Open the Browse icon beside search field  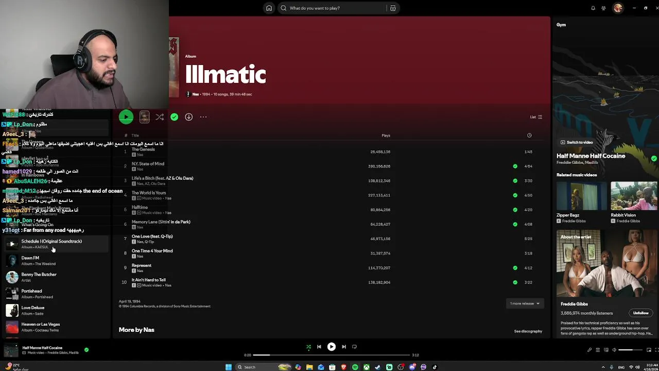[x=393, y=8]
